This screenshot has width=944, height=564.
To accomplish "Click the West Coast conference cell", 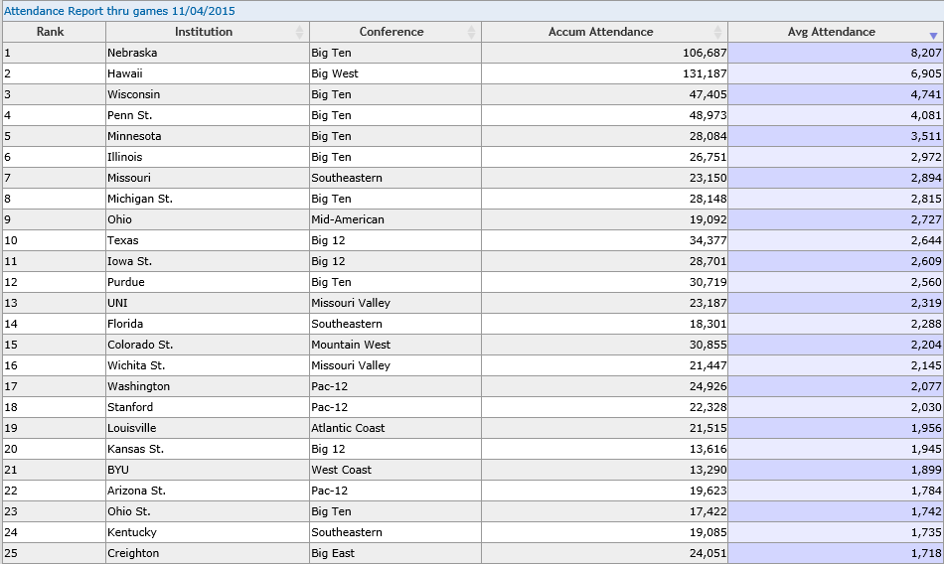I will pyautogui.click(x=395, y=470).
